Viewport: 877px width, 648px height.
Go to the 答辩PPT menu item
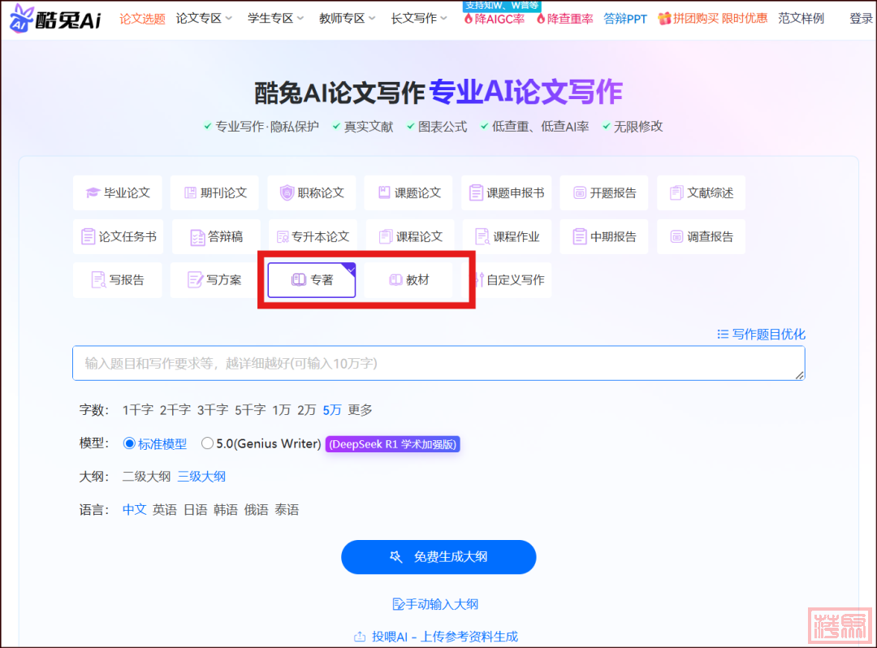[x=625, y=19]
